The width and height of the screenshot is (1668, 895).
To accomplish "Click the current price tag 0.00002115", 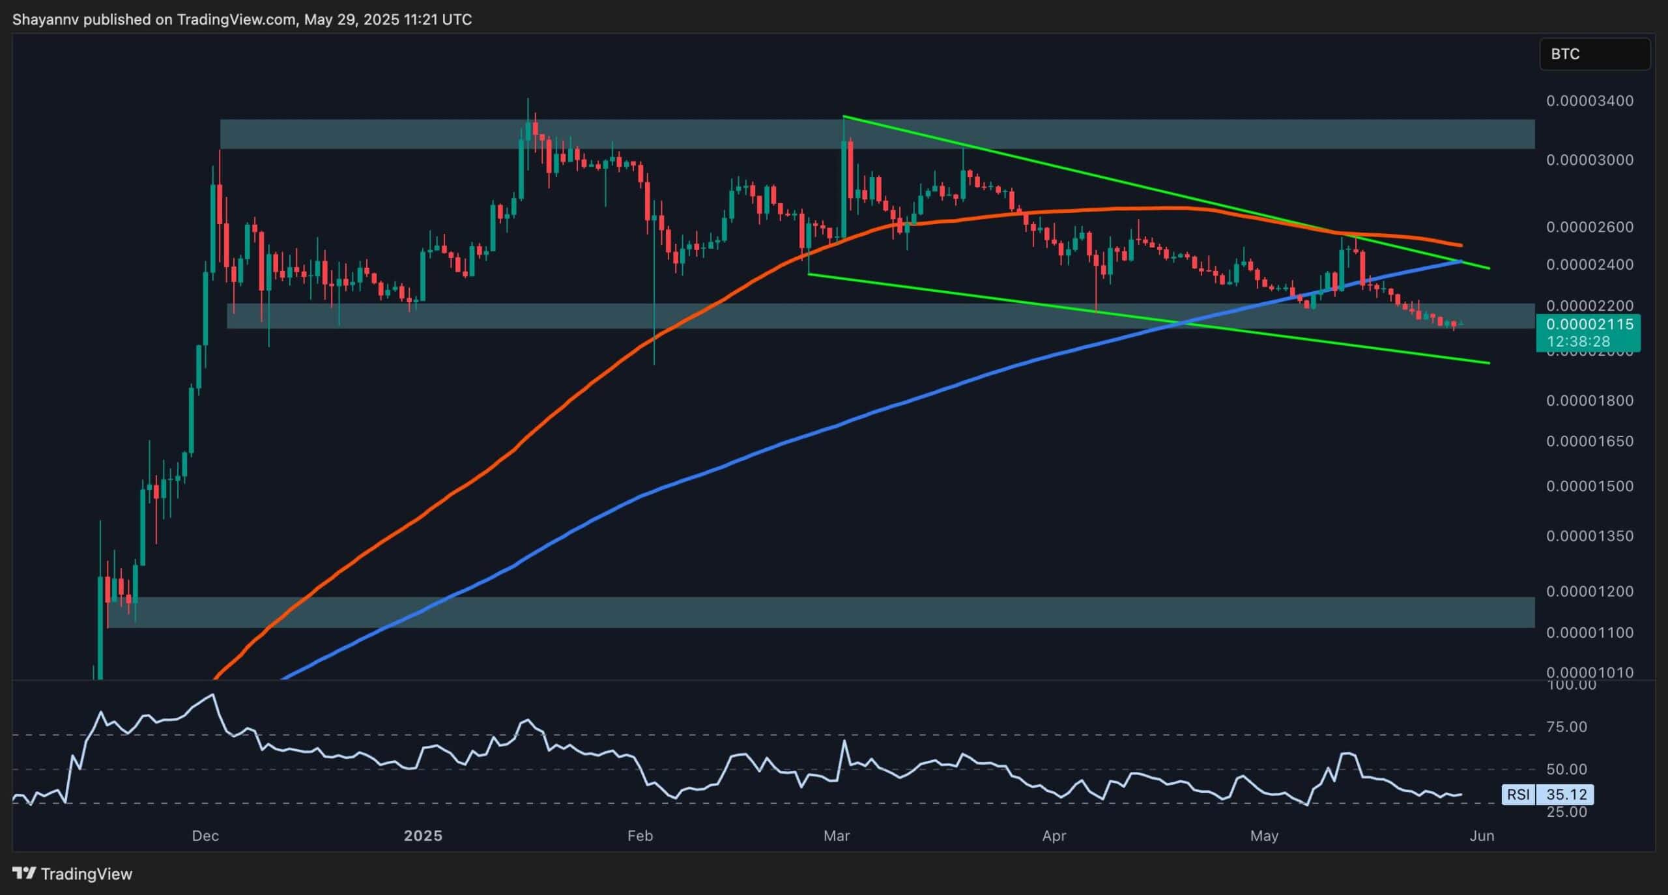I will 1589,324.
